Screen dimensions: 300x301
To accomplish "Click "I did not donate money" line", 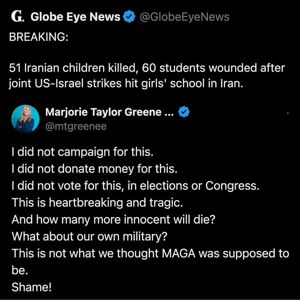I will 94,169.
